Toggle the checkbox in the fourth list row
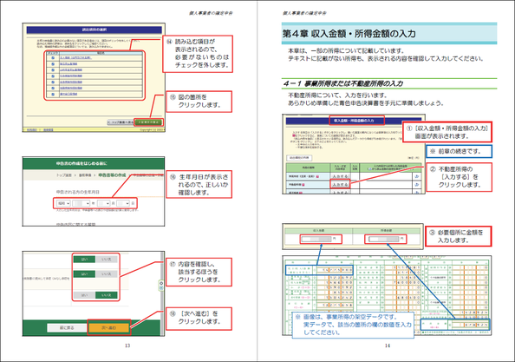The image size is (515, 362). click(x=53, y=76)
